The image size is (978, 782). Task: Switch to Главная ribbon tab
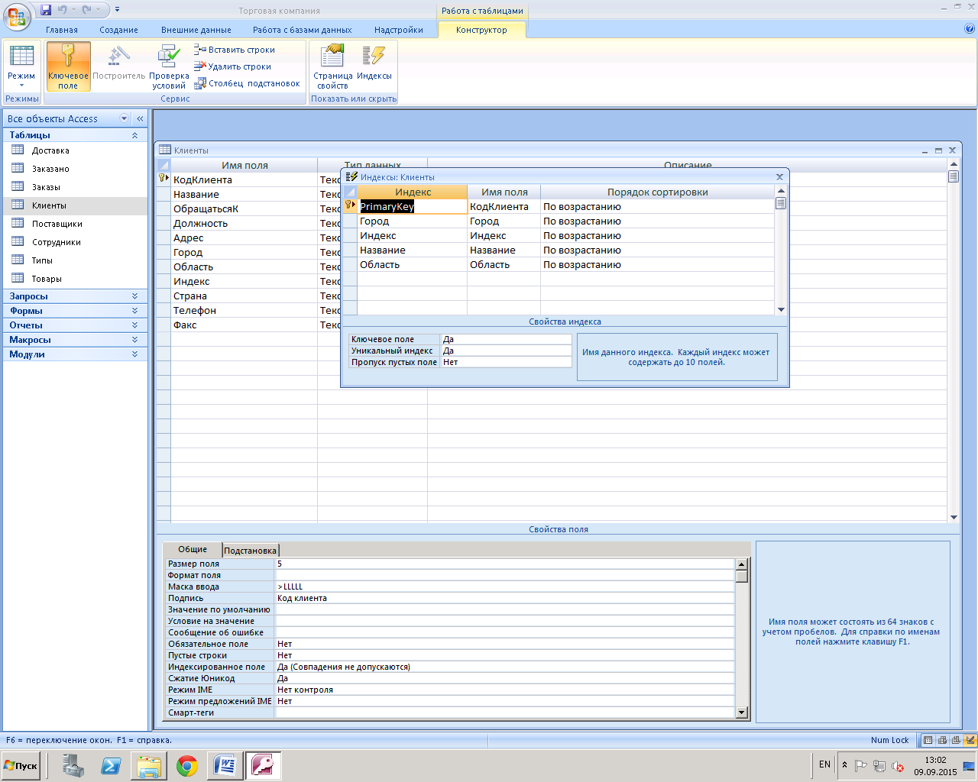[x=62, y=30]
